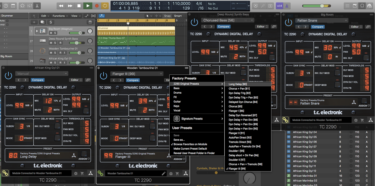Screen dimensions: 375x186
Task: Open the loop browser in the control bar
Action: click(x=362, y=5)
